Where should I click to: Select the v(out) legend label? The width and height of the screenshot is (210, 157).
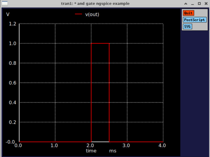pos(92,14)
